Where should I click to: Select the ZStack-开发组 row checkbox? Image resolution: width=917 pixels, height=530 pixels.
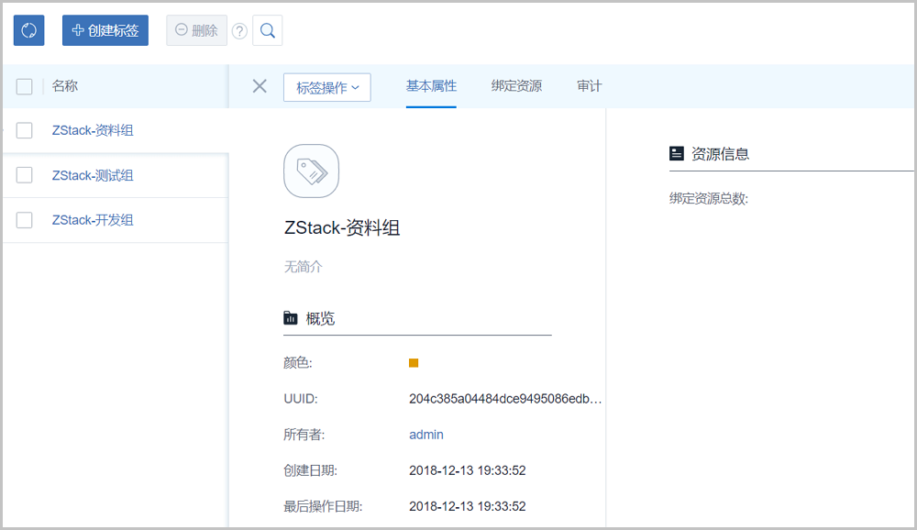pyautogui.click(x=25, y=220)
